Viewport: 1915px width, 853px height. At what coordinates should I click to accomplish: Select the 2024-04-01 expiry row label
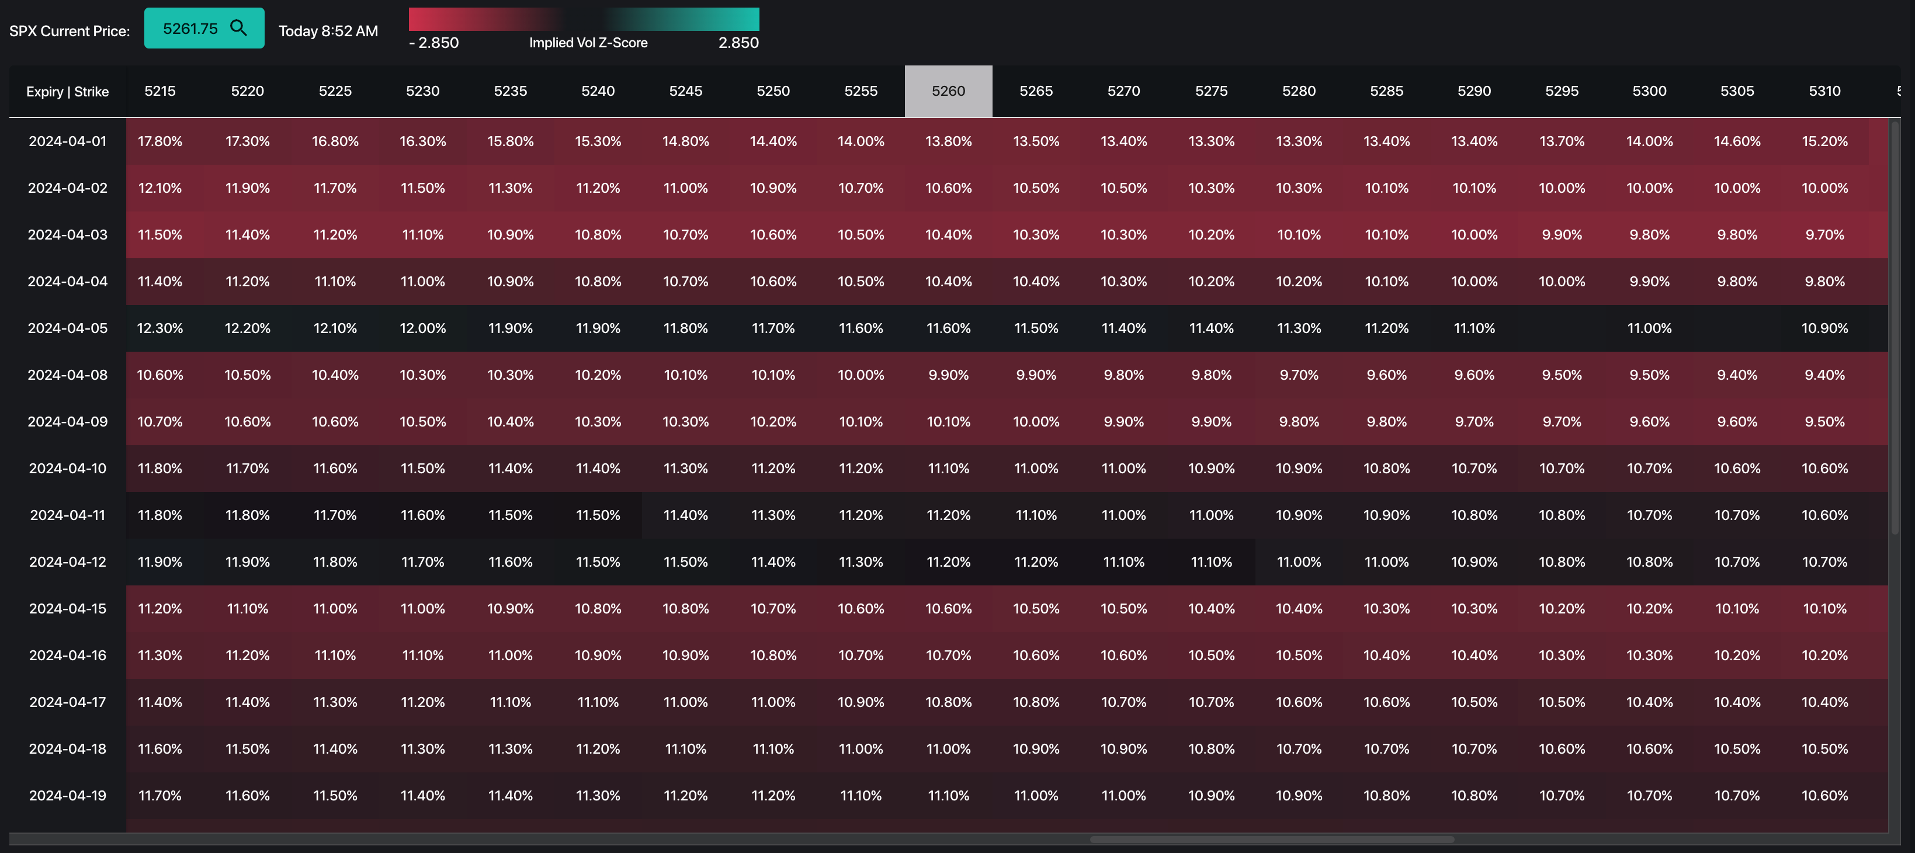point(67,141)
